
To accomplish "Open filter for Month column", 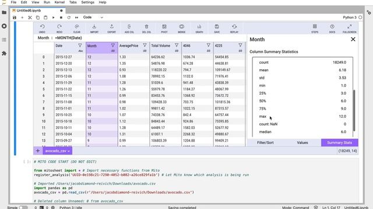I will pos(112,45).
